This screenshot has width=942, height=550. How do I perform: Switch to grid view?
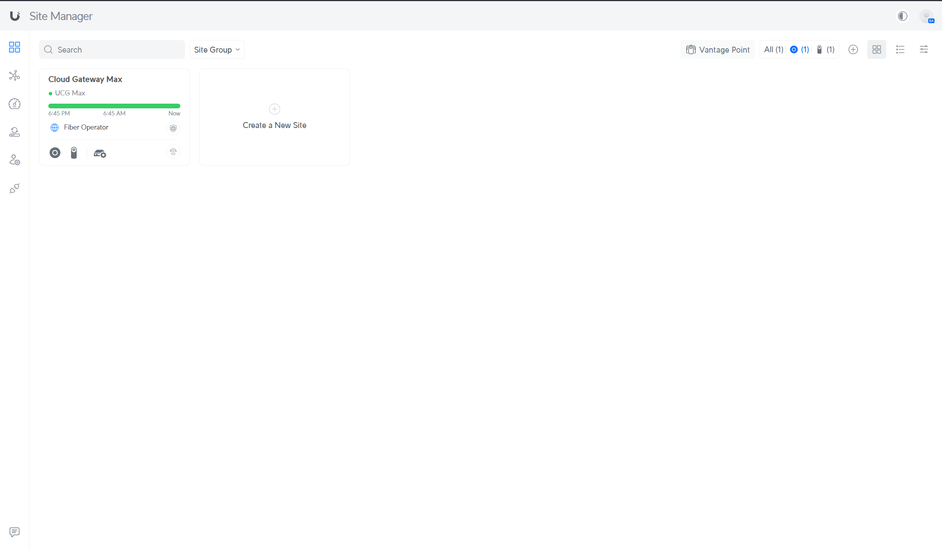876,49
